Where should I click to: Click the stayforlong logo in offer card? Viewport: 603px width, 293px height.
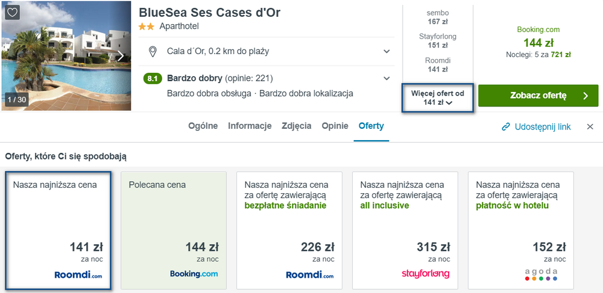(x=425, y=274)
